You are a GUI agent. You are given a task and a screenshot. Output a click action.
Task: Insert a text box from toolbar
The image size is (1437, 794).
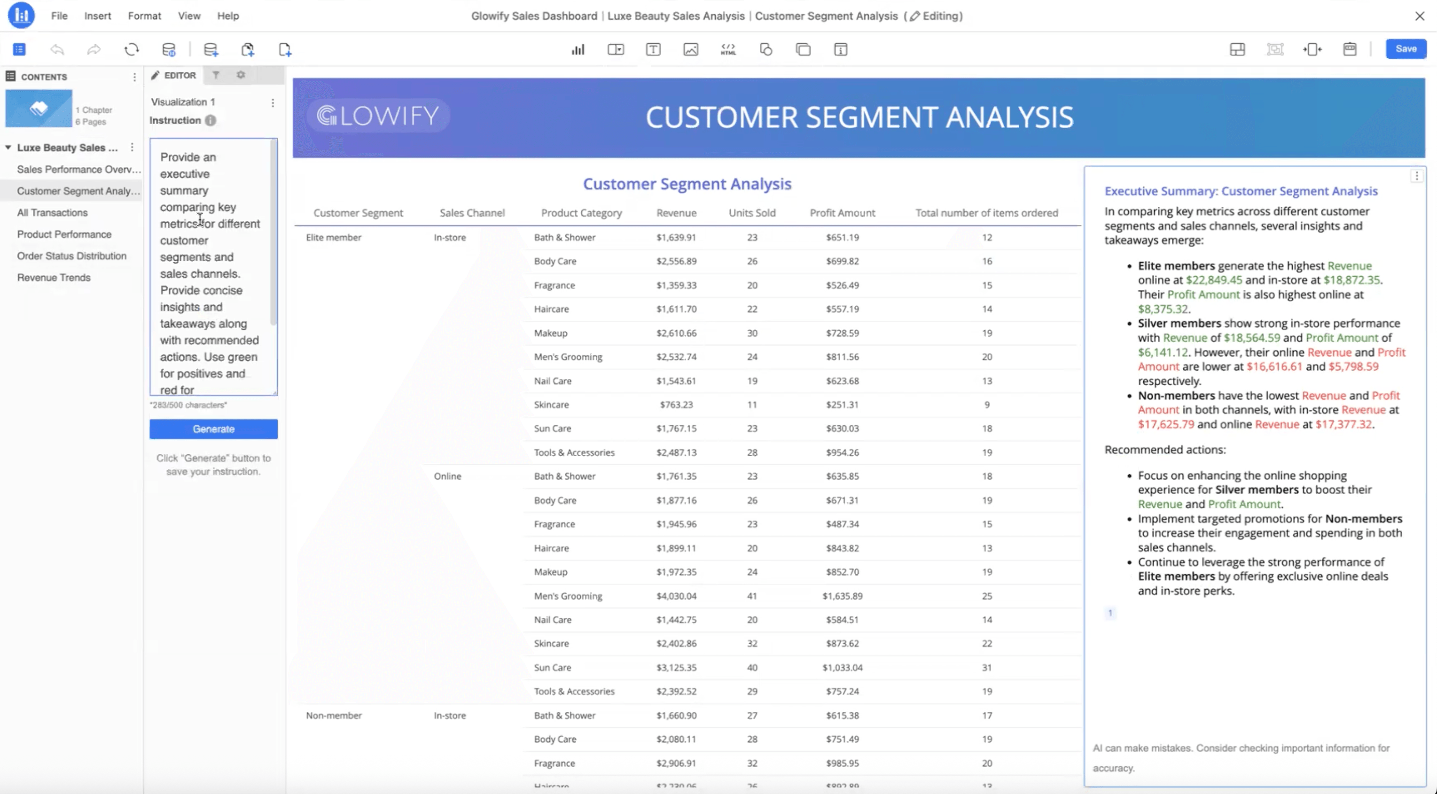(653, 50)
